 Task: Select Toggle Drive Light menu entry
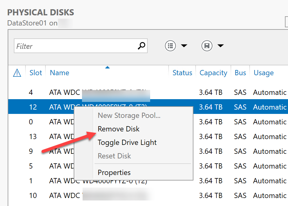coord(127,142)
